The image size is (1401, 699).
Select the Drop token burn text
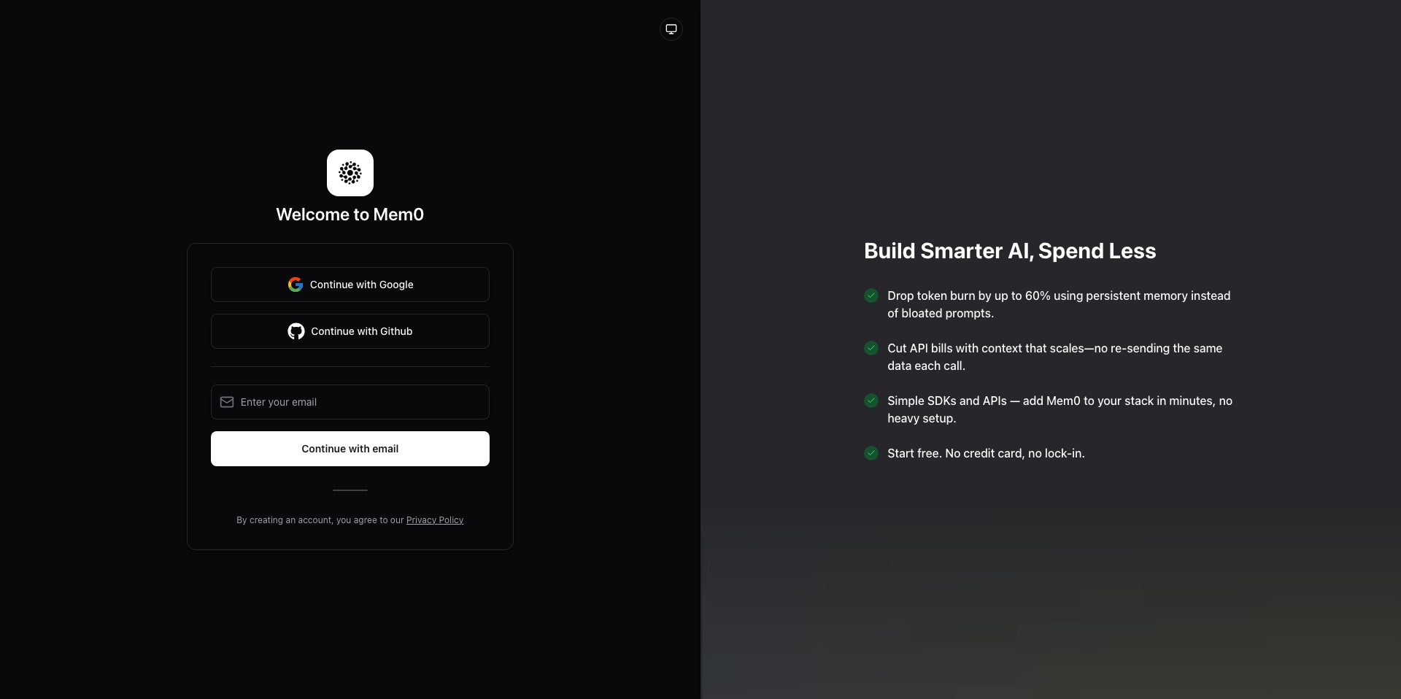pyautogui.click(x=1059, y=304)
